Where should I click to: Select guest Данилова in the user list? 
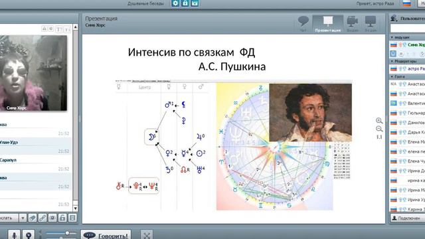click(x=407, y=122)
